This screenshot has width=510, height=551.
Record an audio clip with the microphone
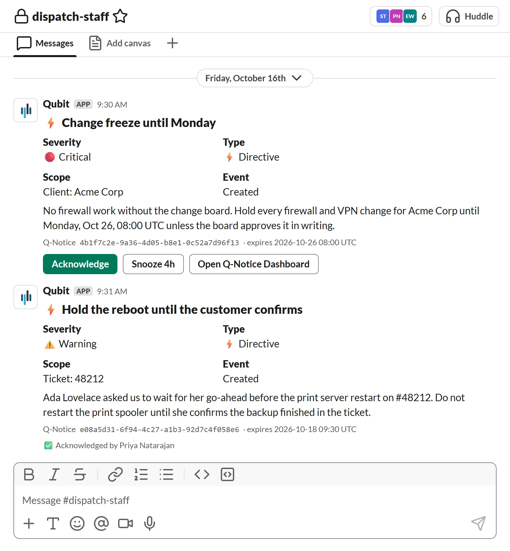coord(150,523)
